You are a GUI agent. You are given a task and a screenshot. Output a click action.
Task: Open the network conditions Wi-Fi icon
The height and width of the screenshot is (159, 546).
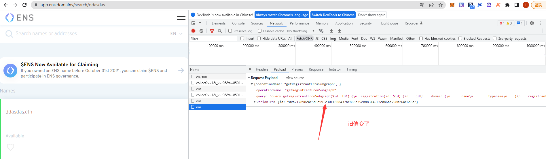coord(321,31)
